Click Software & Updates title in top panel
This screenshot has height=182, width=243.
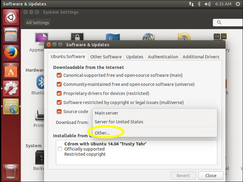25,4
